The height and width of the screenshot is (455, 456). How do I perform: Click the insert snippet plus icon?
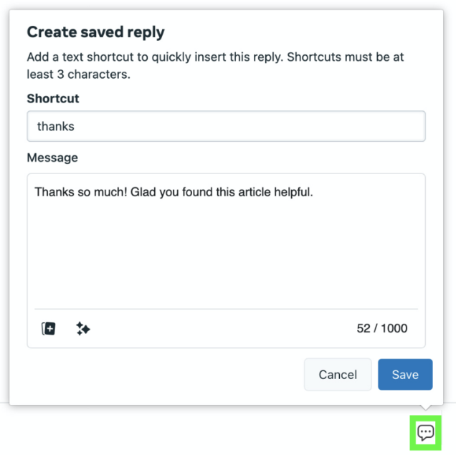(x=48, y=329)
